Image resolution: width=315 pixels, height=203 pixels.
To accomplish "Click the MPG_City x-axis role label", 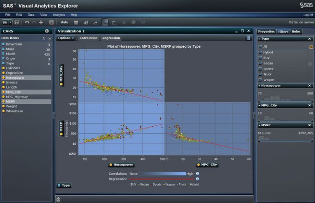I will coord(207,164).
